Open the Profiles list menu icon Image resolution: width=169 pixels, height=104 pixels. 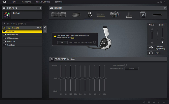click(40, 8)
